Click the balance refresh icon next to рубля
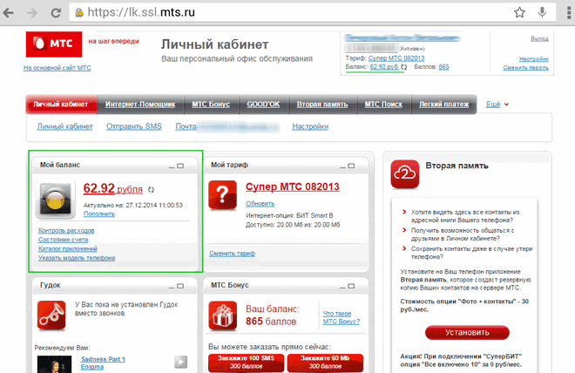This screenshot has height=373, width=575. click(151, 189)
